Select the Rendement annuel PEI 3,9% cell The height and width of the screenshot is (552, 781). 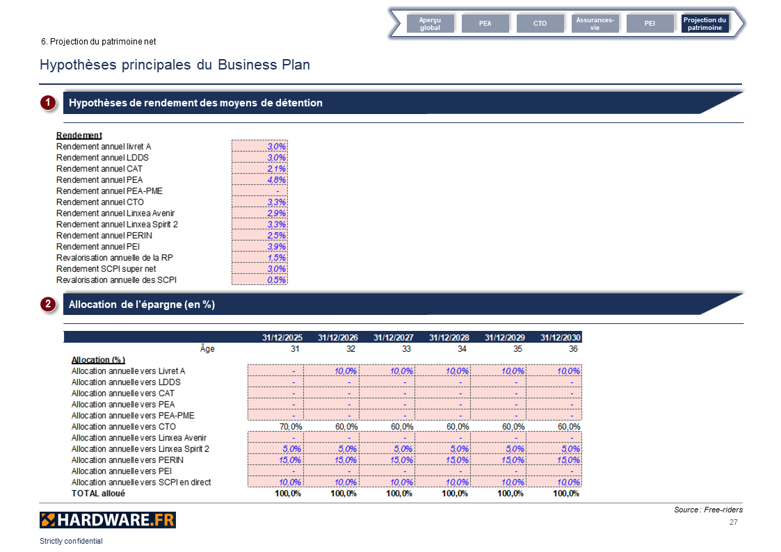click(259, 246)
